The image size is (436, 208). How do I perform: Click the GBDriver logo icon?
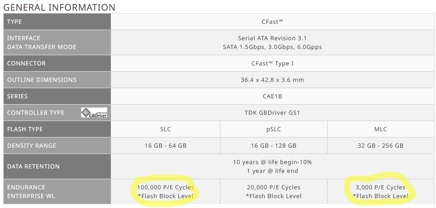94,112
